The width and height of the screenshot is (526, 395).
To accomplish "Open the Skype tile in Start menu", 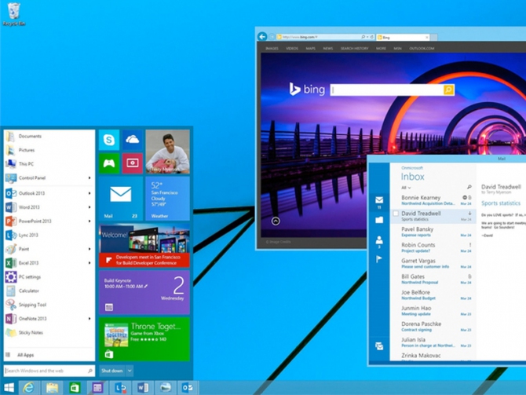I will coord(109,140).
